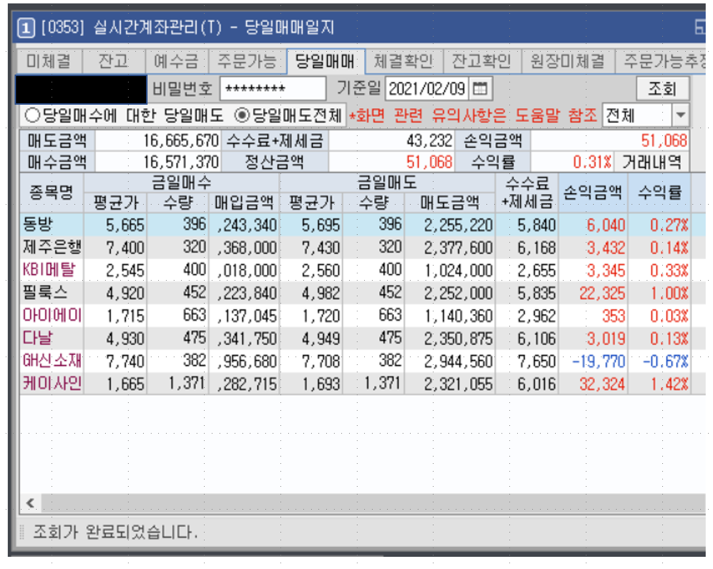Image resolution: width=713 pixels, height=569 pixels.
Task: Click the 16,665,670 매도금액 total value
Action: [x=181, y=141]
